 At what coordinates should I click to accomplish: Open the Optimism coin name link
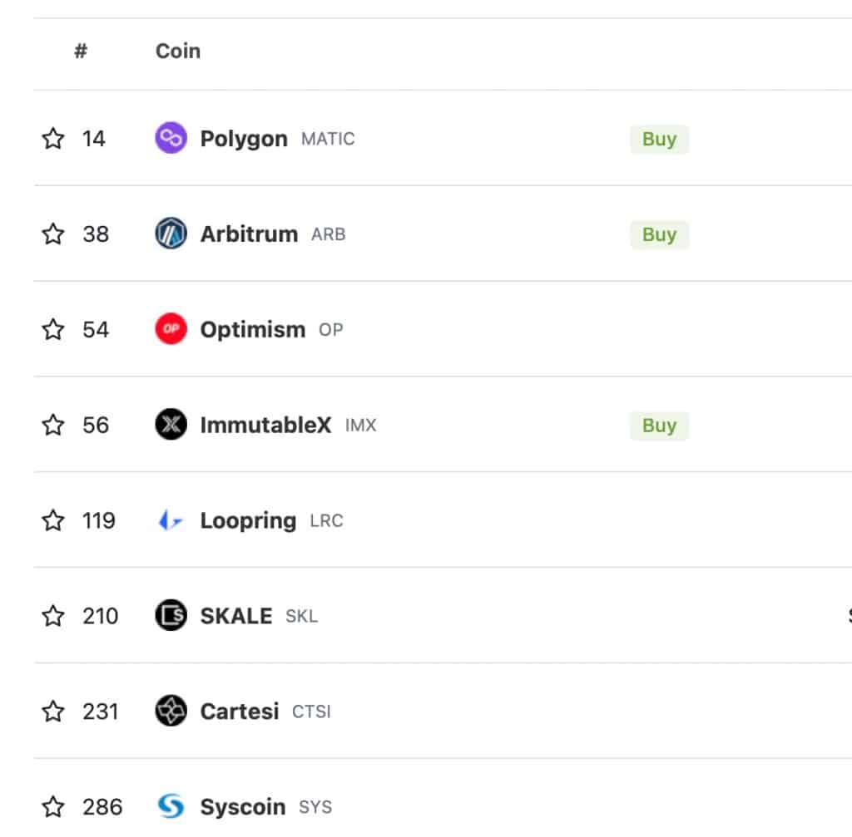tap(253, 329)
